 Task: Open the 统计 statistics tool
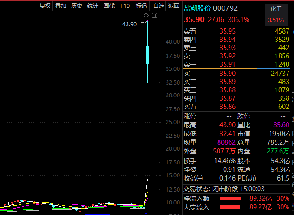(x=93, y=6)
